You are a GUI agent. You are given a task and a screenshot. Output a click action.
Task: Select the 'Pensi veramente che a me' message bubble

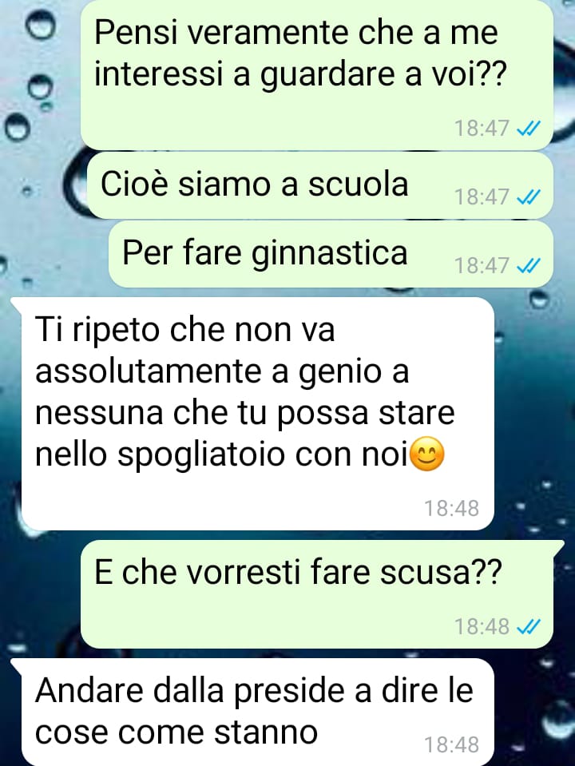point(316,75)
